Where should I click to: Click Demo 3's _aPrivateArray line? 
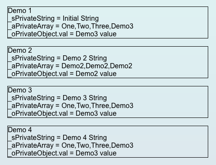point(71,106)
